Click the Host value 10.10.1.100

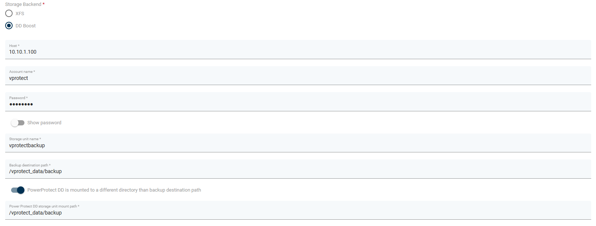[x=23, y=52]
